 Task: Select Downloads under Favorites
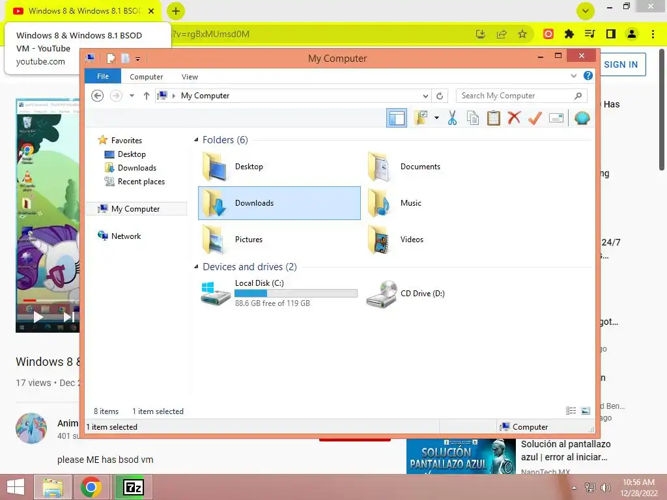pos(130,167)
